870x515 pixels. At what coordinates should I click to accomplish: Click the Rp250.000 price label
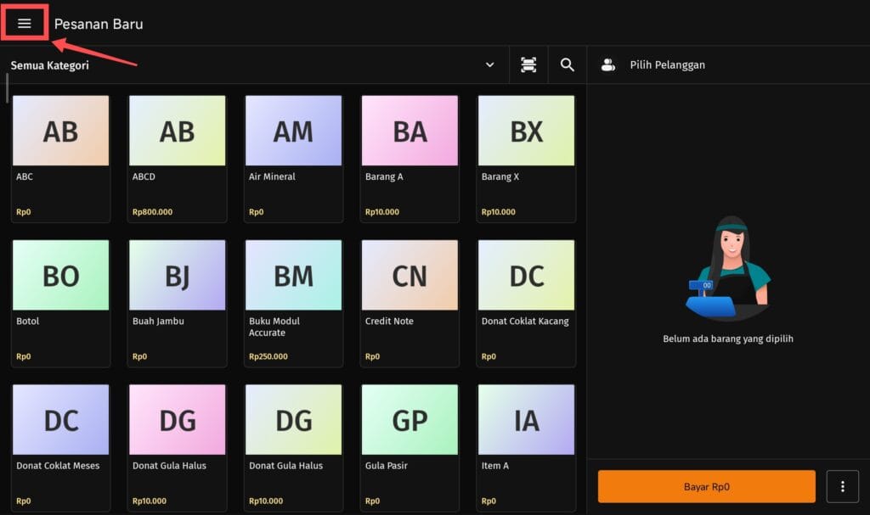268,356
